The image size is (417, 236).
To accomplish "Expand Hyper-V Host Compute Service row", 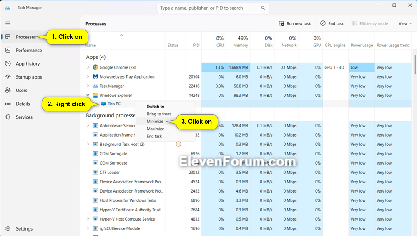I will pos(88,219).
